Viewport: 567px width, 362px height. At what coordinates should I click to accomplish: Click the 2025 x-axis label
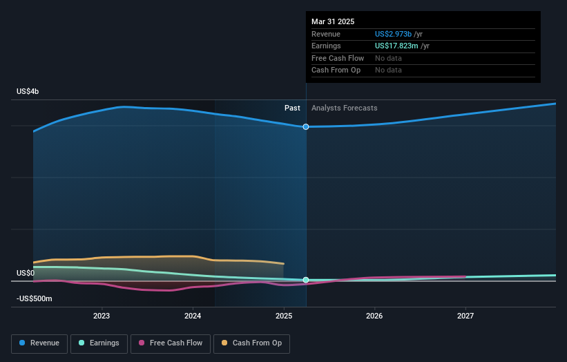pyautogui.click(x=284, y=316)
